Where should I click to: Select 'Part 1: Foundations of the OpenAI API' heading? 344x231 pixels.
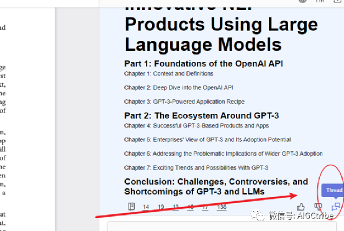pos(204,64)
